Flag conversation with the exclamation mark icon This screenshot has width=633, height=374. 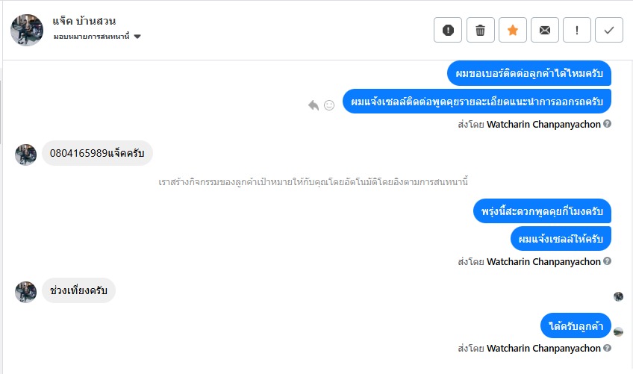pyautogui.click(x=577, y=30)
